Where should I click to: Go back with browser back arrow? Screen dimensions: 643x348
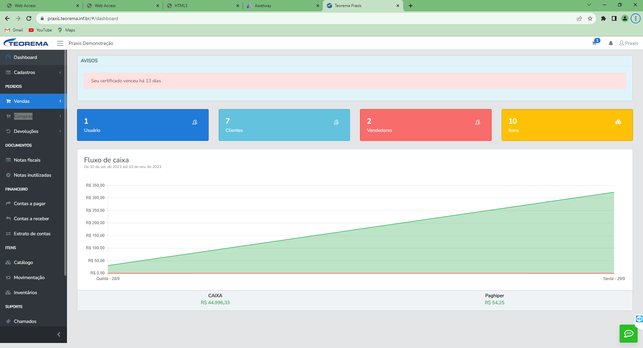click(x=7, y=18)
